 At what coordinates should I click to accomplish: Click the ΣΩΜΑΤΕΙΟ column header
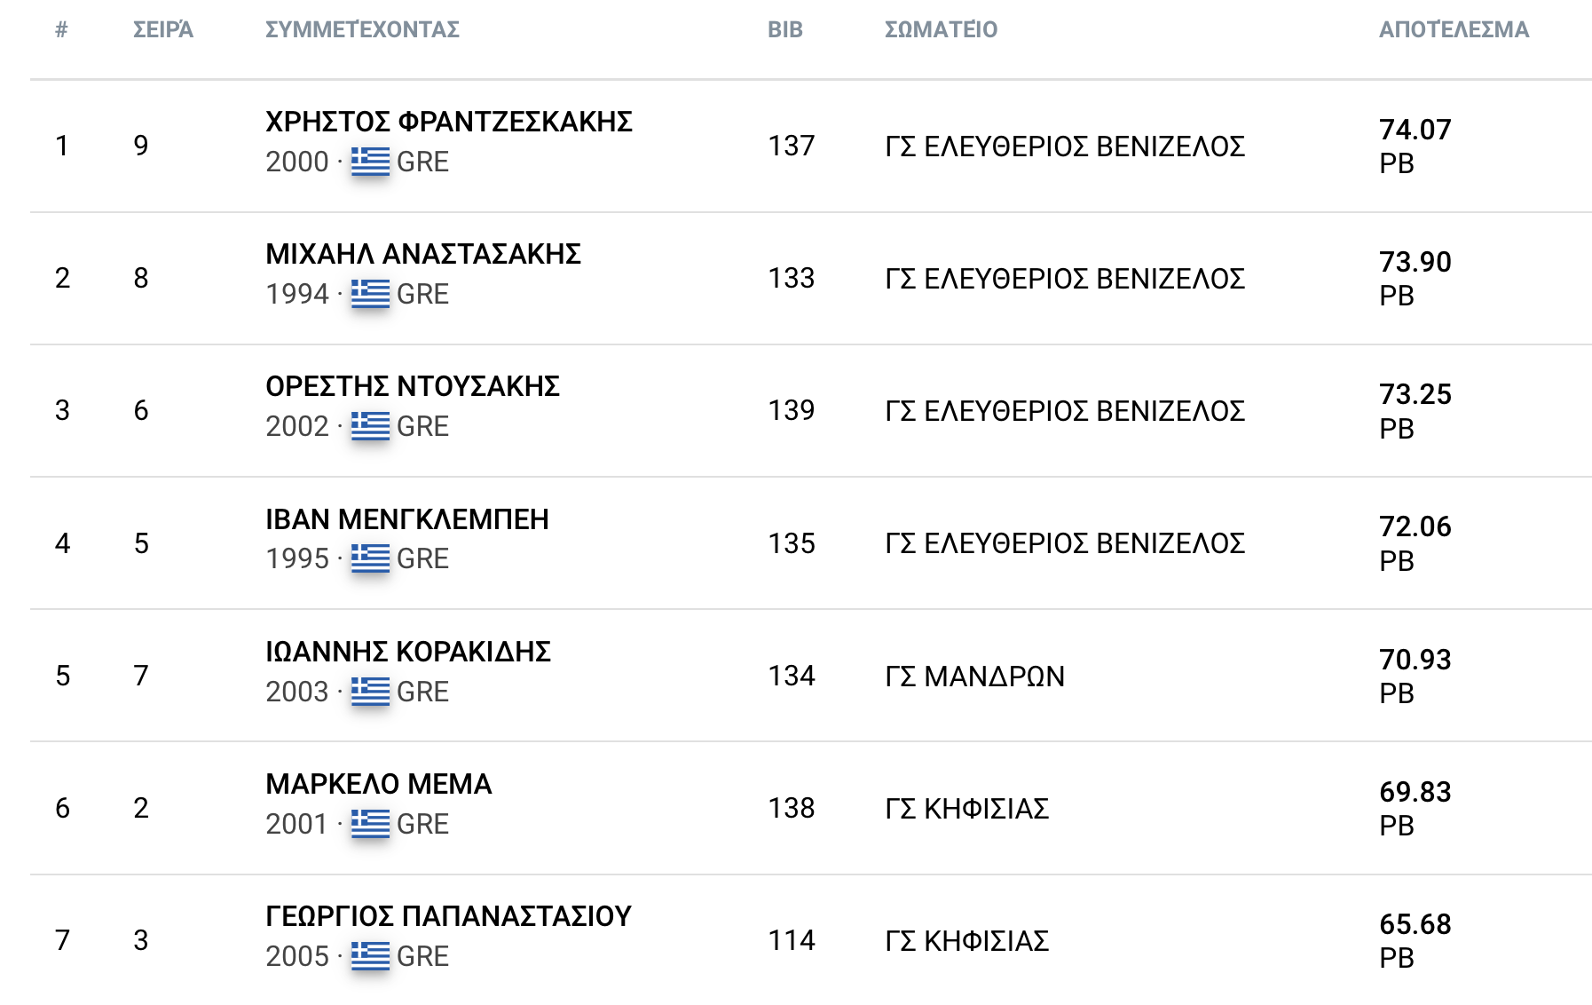tap(941, 29)
